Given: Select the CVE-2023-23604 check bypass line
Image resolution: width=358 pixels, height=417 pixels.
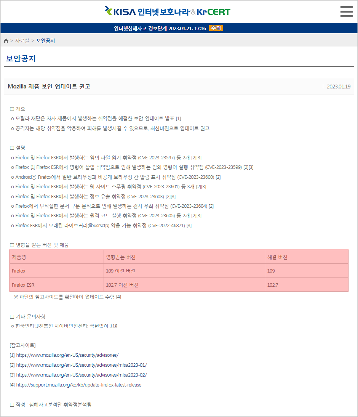Looking at the screenshot, I should pos(112,206).
